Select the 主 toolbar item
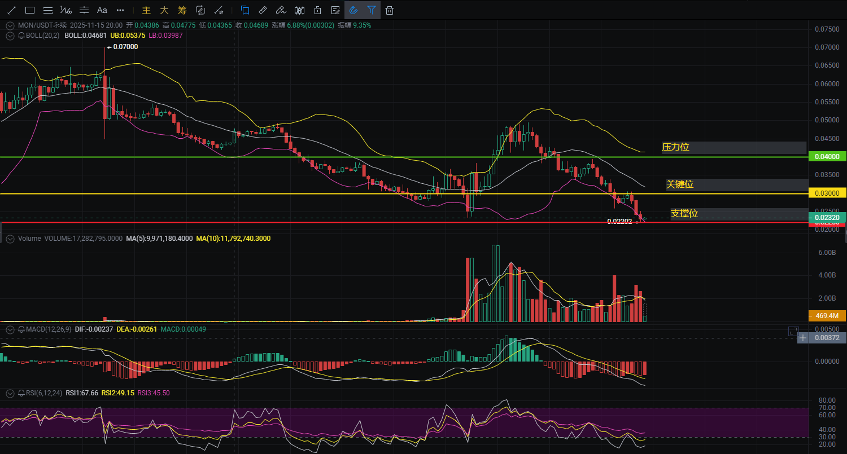Screen dimensions: 847x454 click(146, 10)
